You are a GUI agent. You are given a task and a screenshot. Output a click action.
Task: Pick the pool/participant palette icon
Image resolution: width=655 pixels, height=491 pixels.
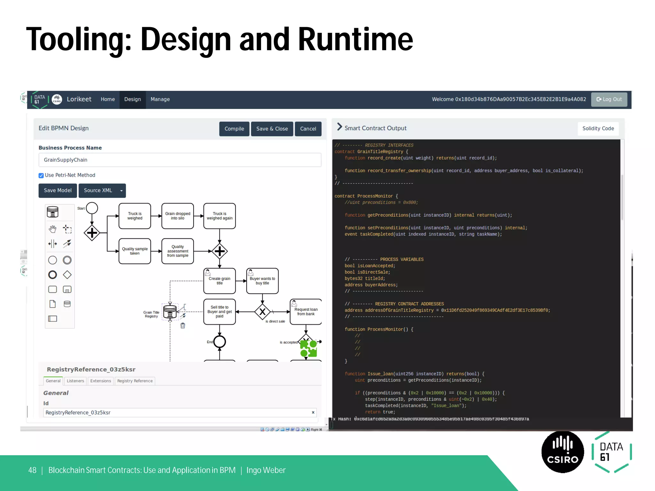pos(52,319)
